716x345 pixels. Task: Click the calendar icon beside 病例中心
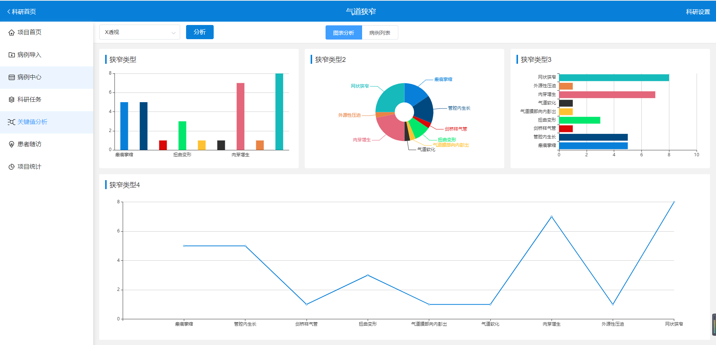tap(12, 78)
